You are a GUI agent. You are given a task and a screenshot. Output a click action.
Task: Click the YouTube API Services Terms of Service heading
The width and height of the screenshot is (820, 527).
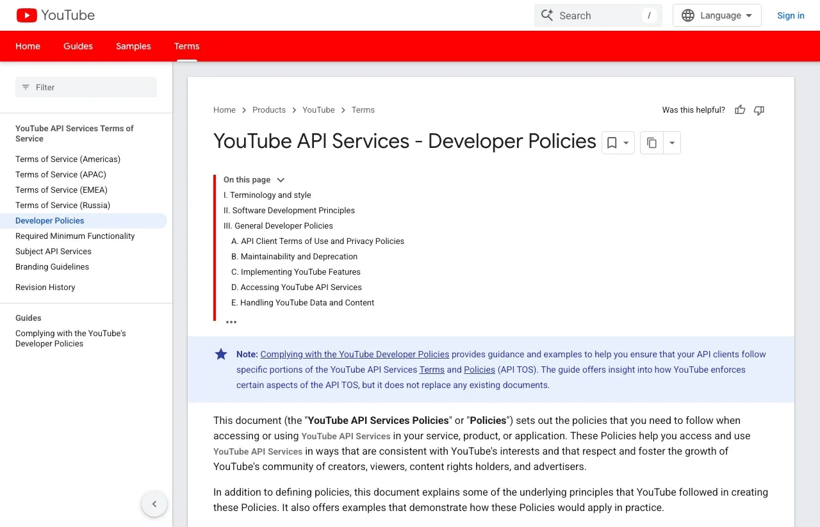(x=74, y=134)
